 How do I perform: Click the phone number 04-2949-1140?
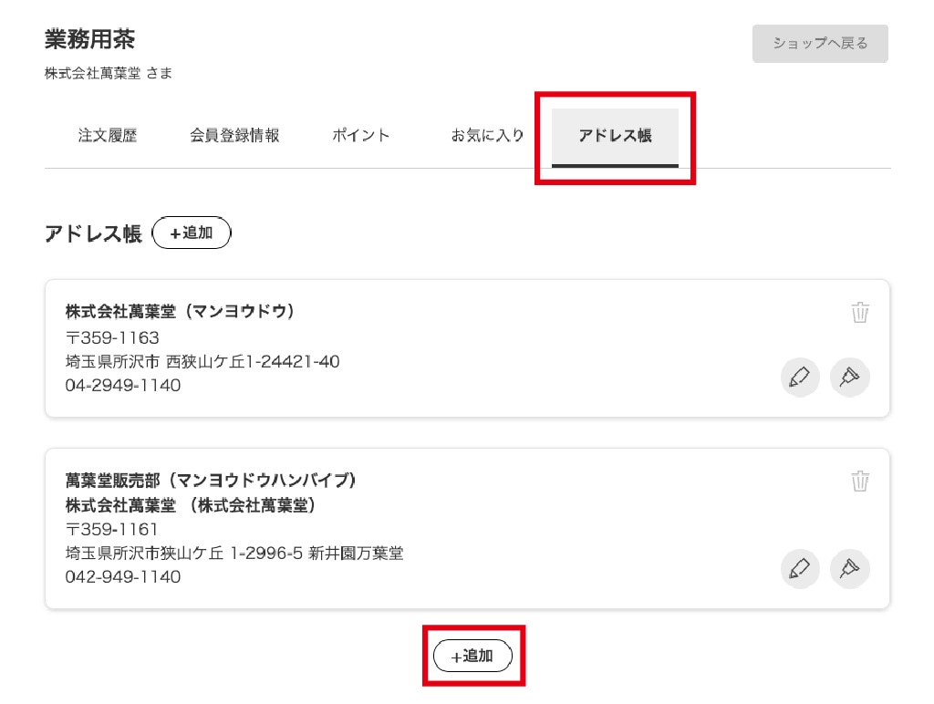123,386
